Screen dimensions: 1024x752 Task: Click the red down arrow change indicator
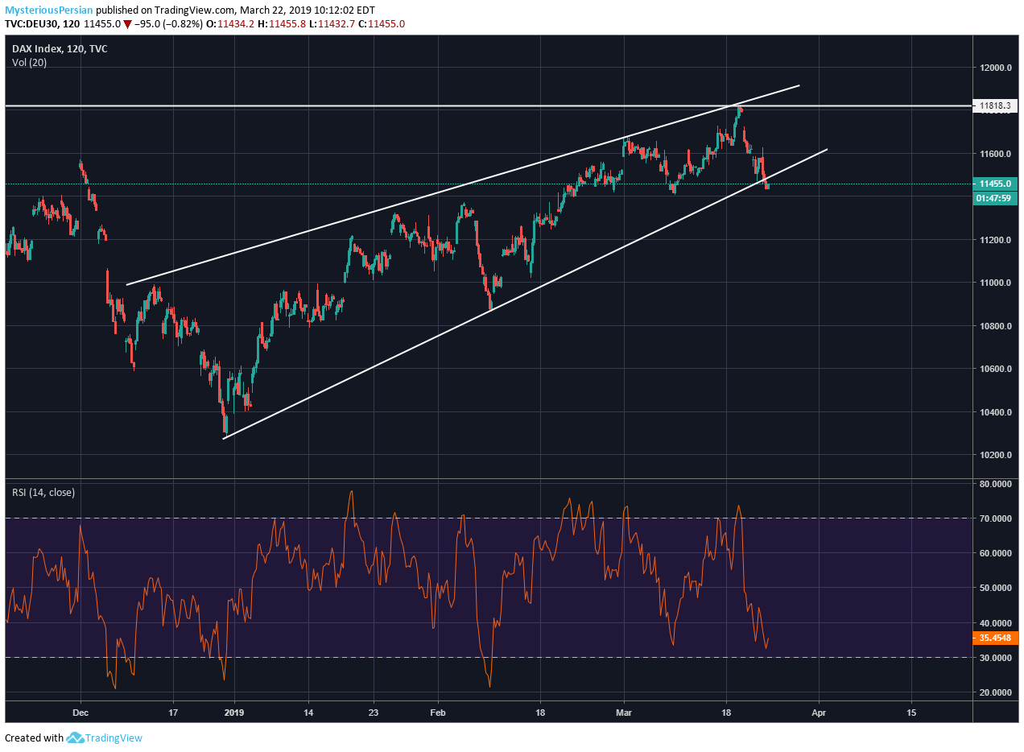[127, 24]
